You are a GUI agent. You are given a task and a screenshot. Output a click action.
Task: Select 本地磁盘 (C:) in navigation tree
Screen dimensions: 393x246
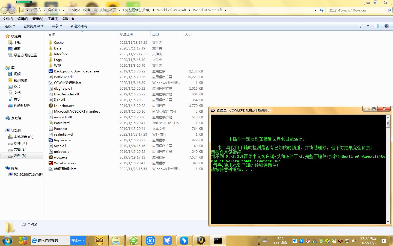point(23,137)
